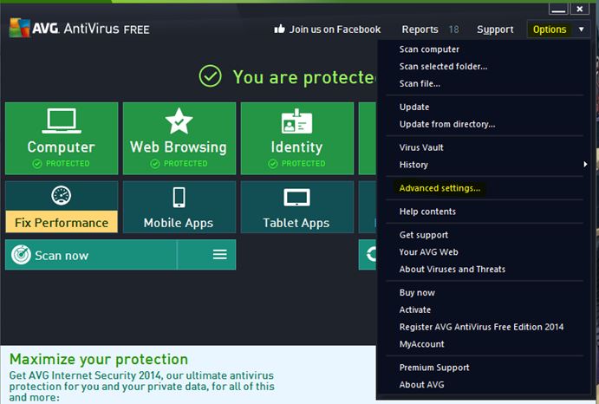
Task: Click the checkmark circle beside You are protected
Action: coord(210,76)
